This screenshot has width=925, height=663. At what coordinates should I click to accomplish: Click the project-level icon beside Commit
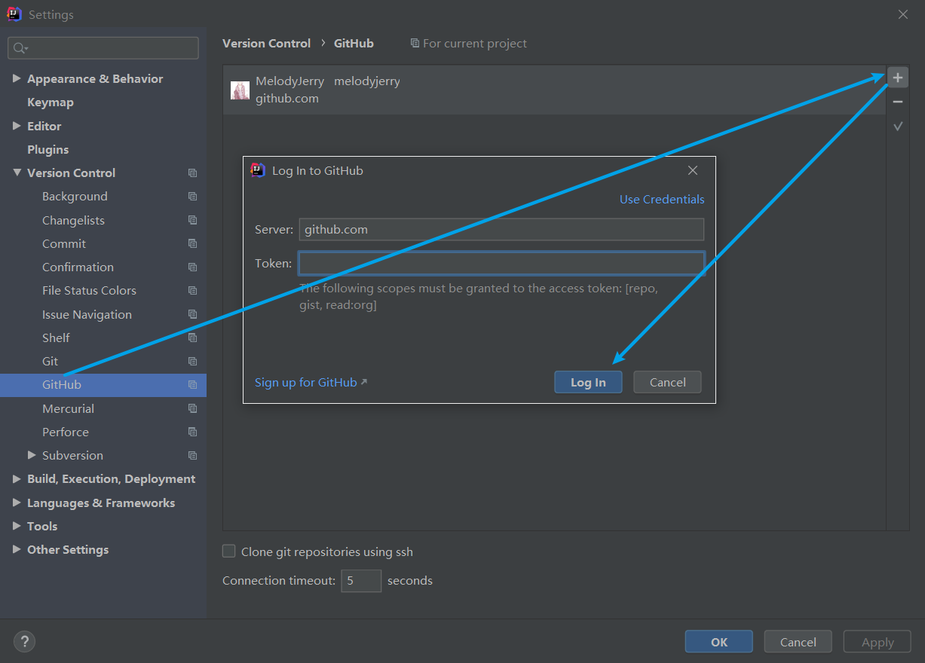pyautogui.click(x=192, y=243)
